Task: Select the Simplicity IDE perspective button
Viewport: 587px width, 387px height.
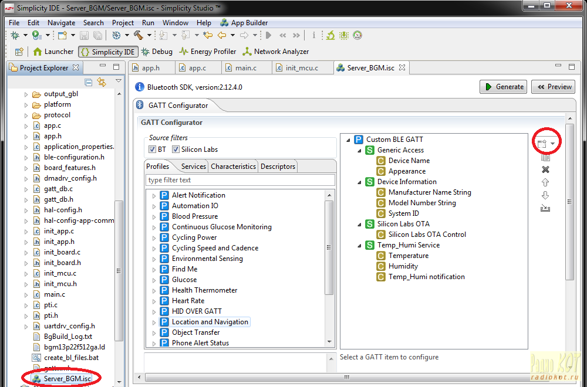Action: [108, 52]
